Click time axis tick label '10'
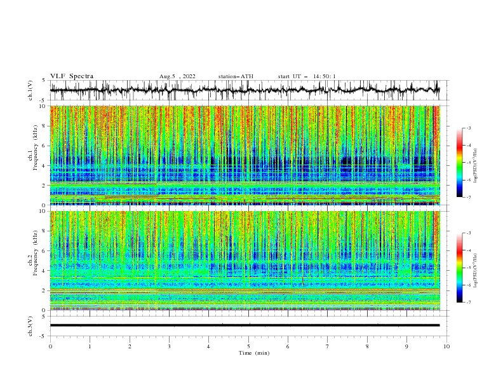The height and width of the screenshot is (389, 503). point(446,346)
